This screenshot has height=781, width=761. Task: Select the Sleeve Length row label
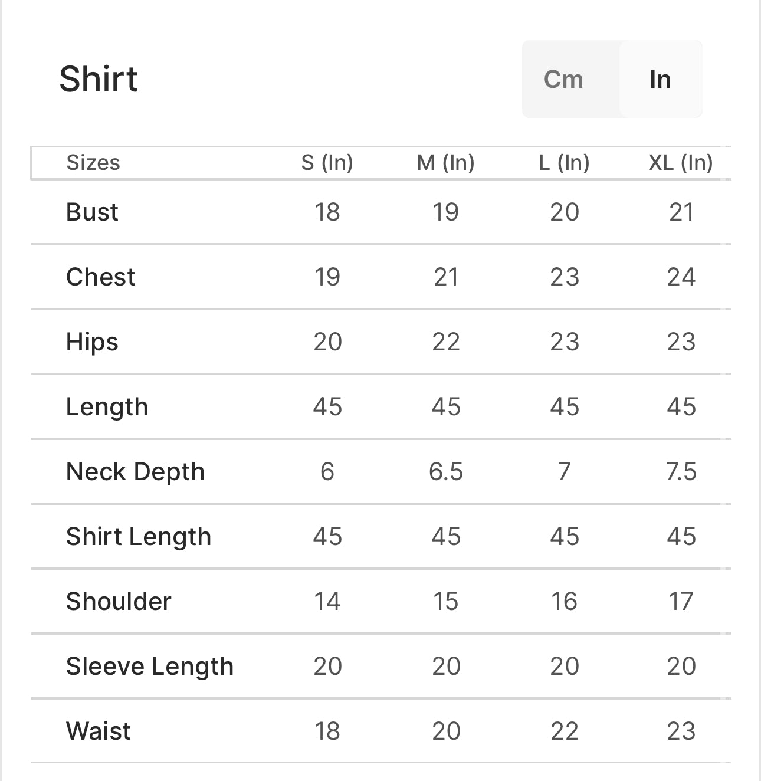150,666
